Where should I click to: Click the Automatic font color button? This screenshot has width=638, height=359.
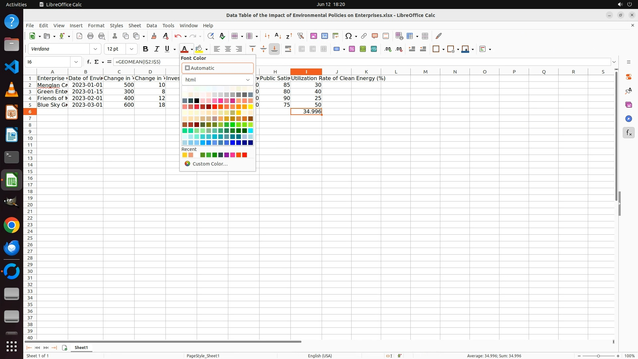pyautogui.click(x=217, y=68)
